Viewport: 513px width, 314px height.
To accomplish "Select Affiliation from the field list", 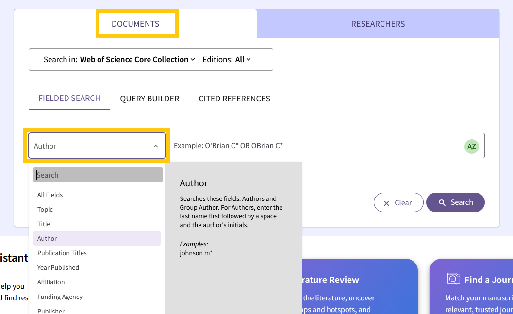I will (97, 282).
